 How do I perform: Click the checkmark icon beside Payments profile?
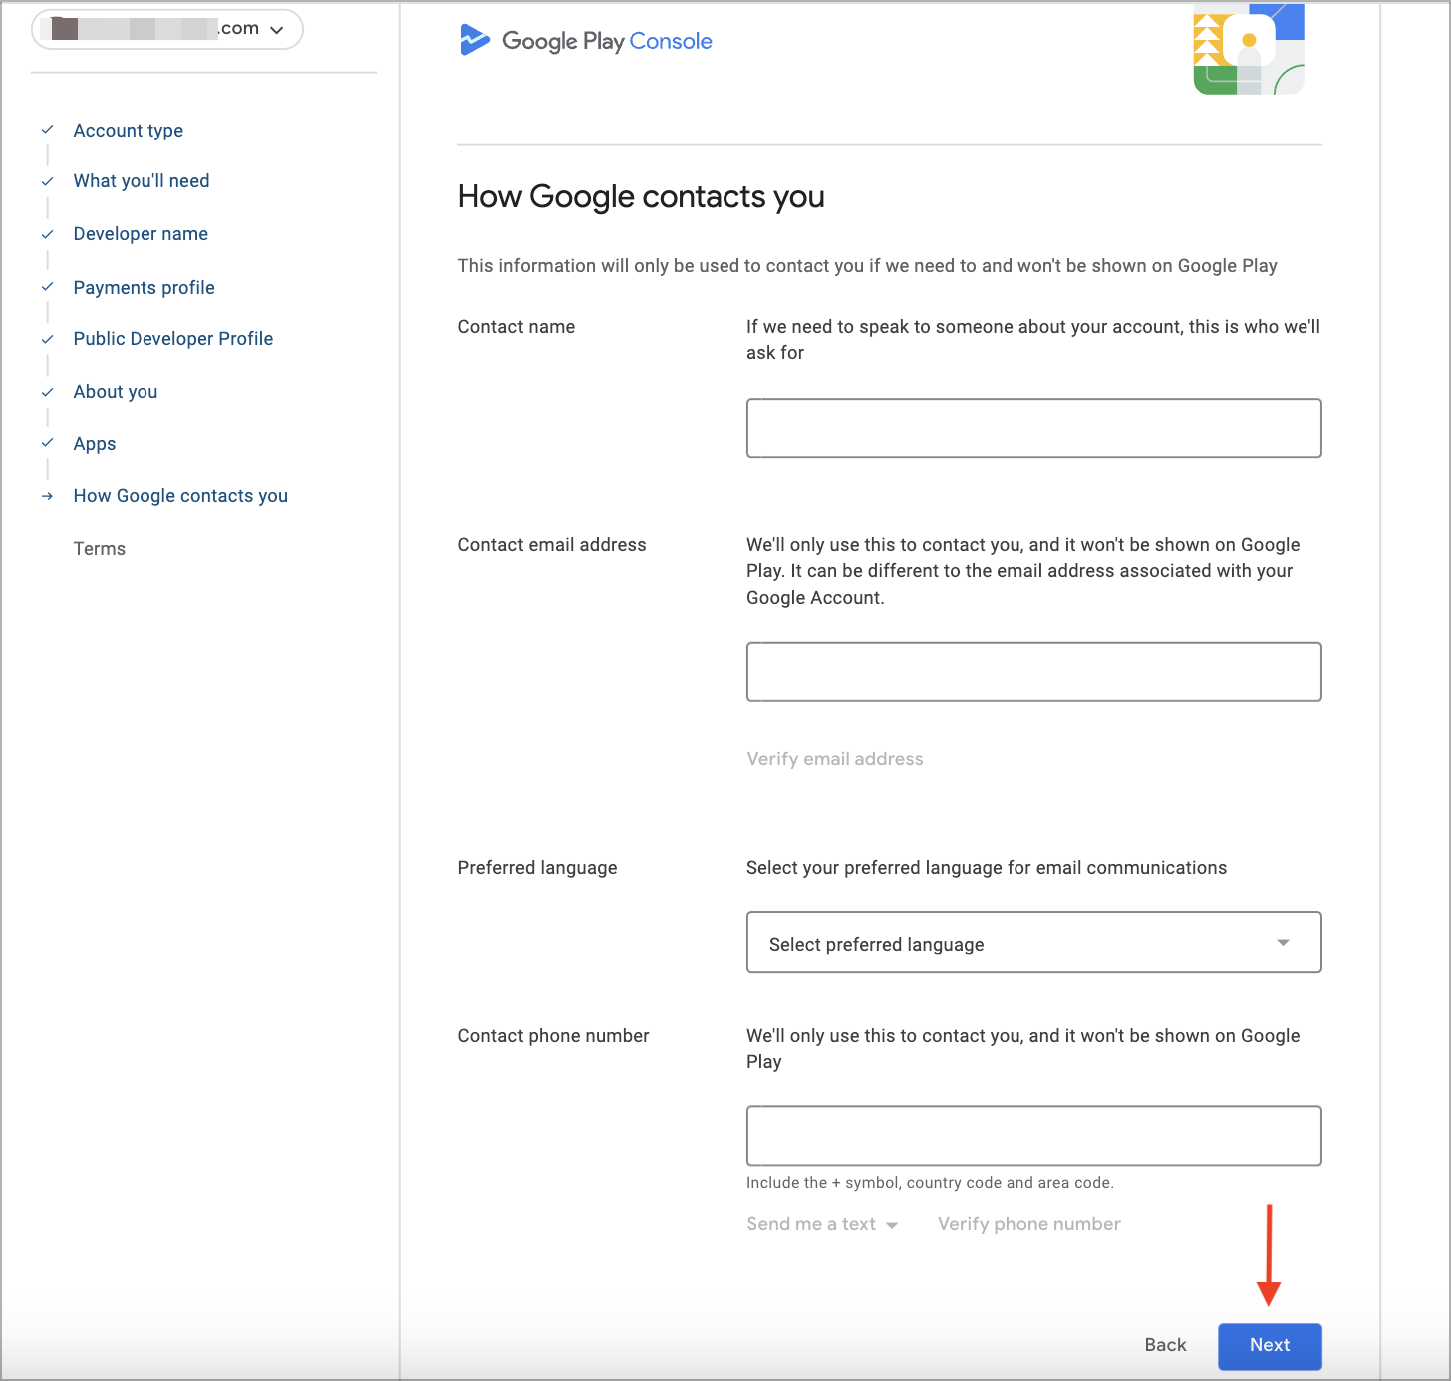coord(47,287)
